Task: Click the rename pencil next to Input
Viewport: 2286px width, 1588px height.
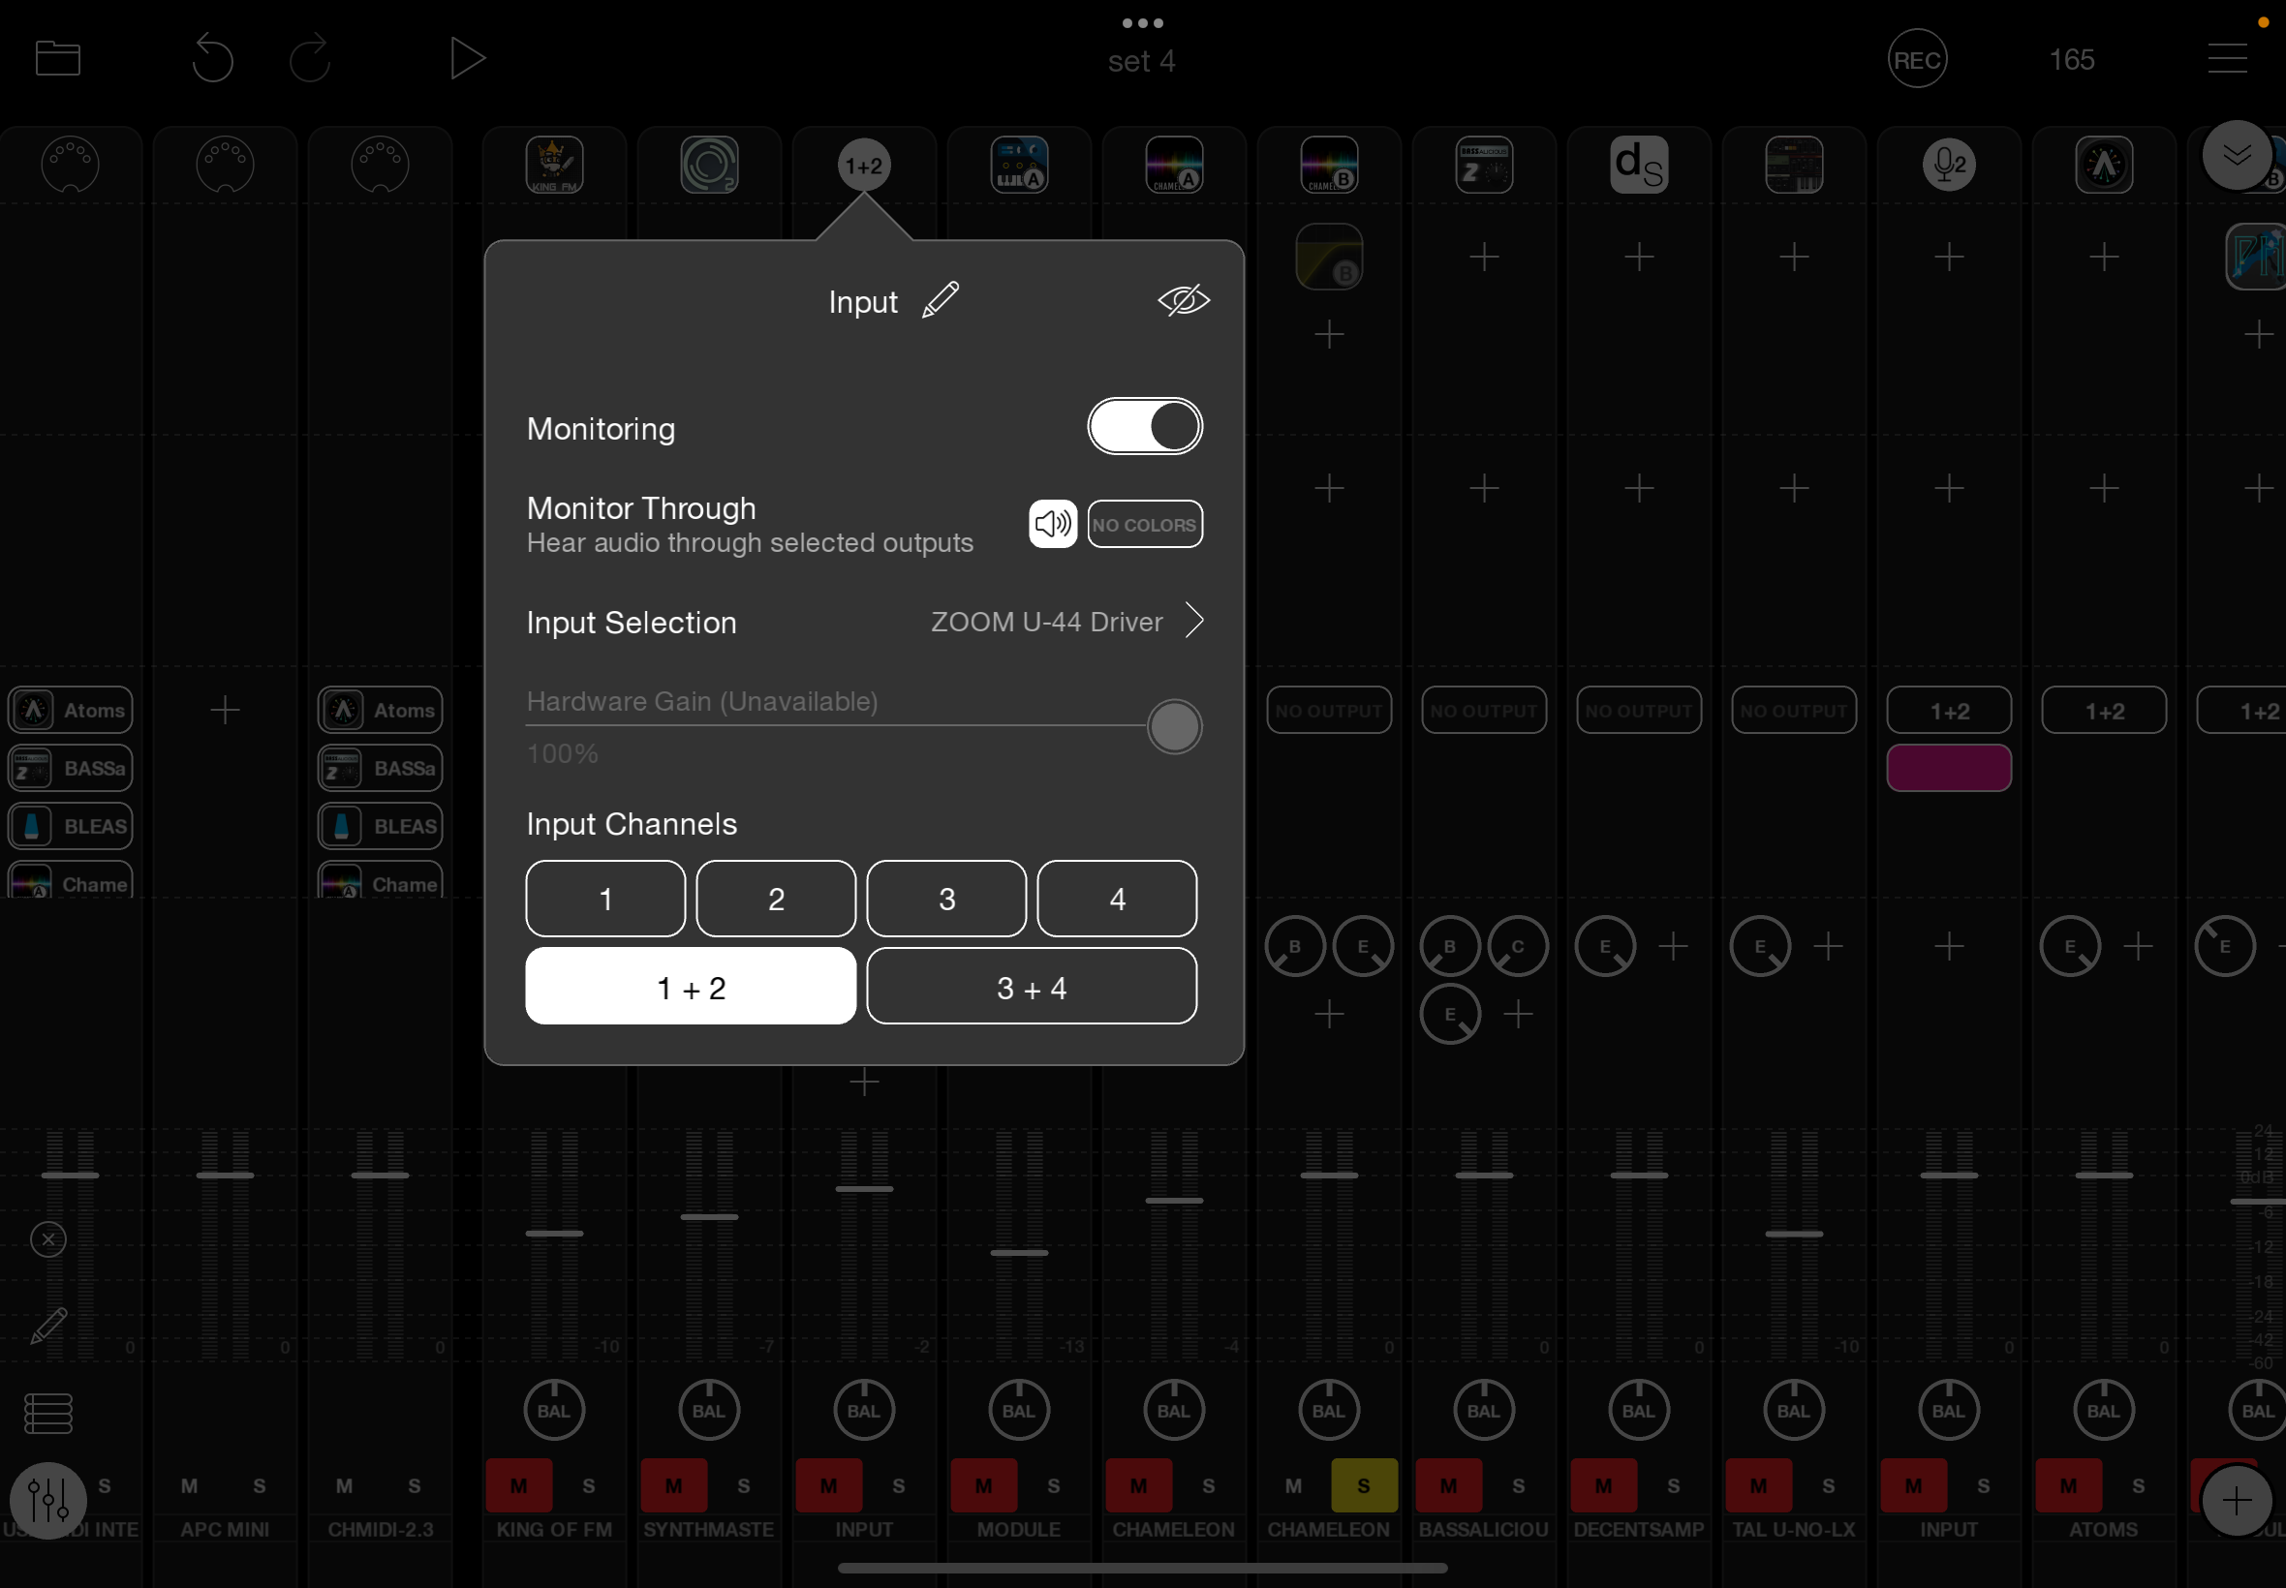Action: click(x=939, y=299)
